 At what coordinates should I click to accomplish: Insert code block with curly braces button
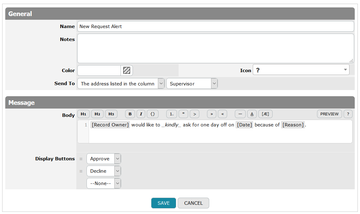click(x=153, y=114)
